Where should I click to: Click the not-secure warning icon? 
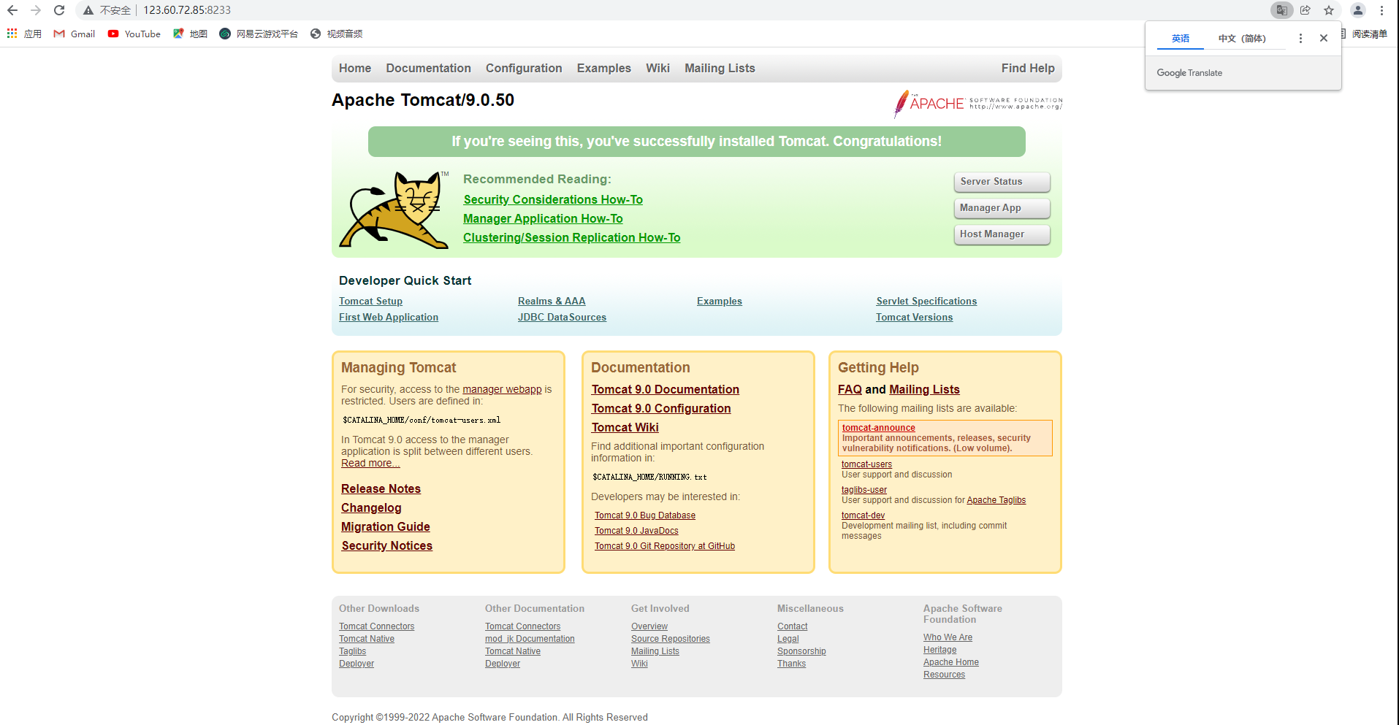[88, 10]
